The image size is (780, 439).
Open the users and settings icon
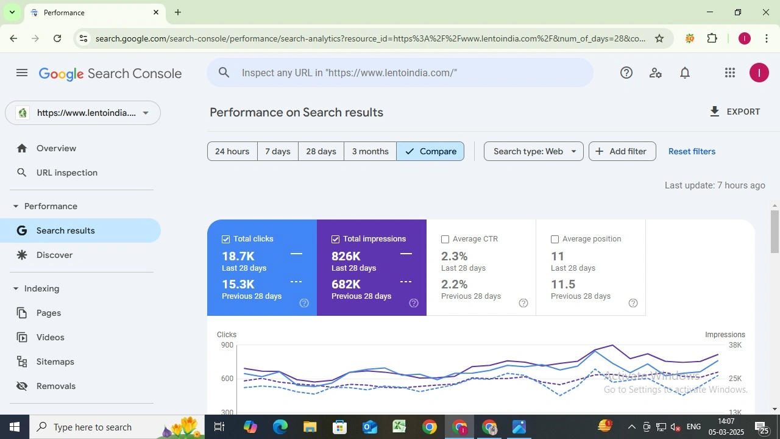coord(656,73)
